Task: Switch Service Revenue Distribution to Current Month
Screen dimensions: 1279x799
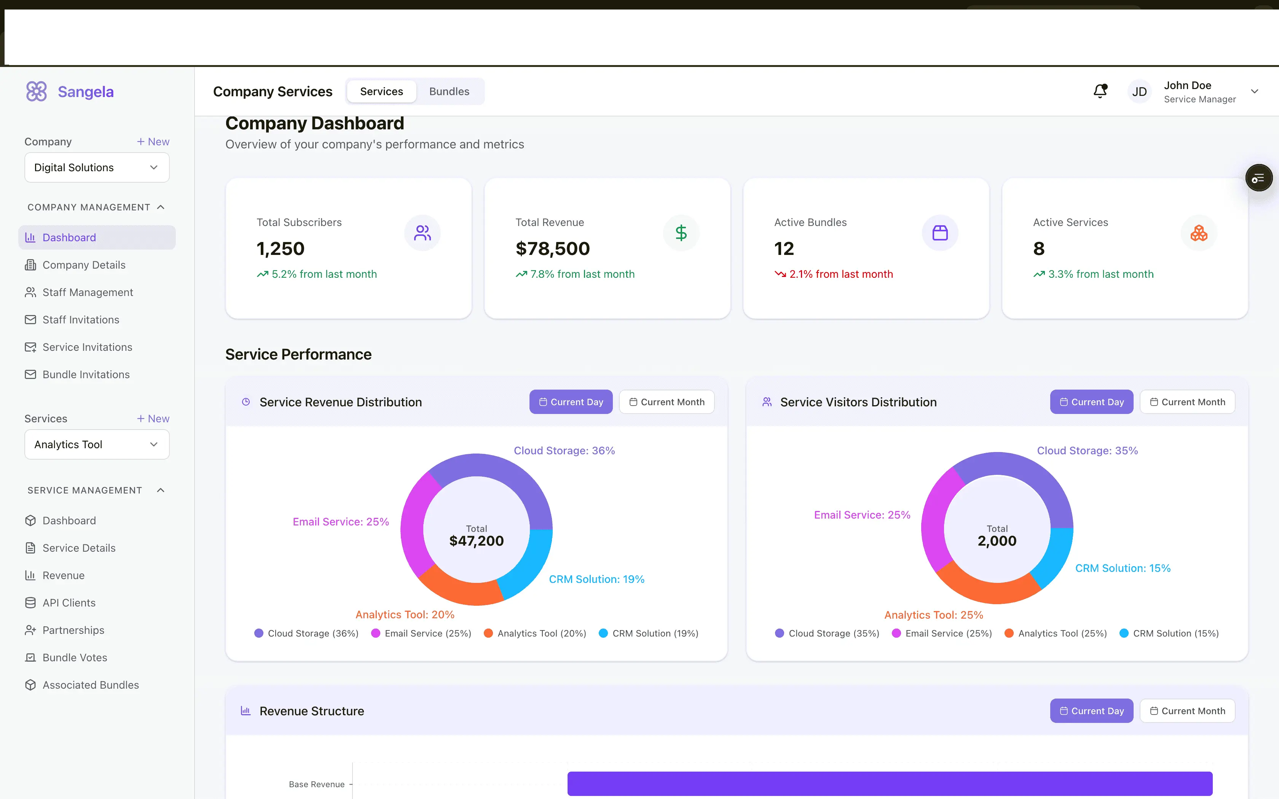Action: coord(667,402)
